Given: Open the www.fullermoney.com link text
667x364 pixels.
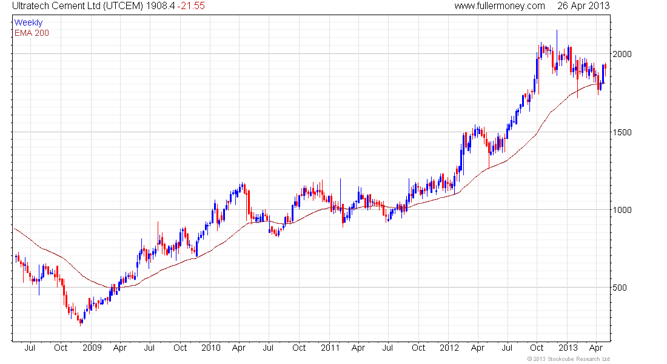Looking at the screenshot, I should point(500,6).
